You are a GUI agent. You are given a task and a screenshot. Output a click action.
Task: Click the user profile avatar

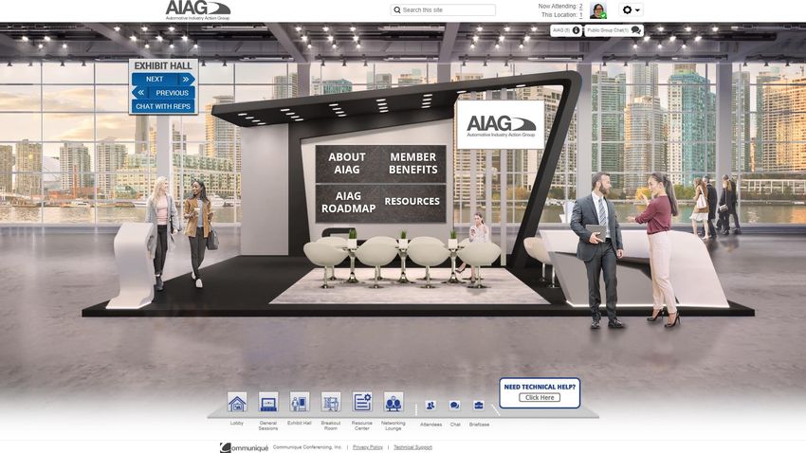click(597, 10)
